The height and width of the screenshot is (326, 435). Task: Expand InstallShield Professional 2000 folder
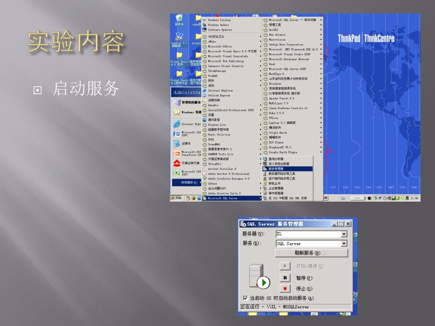tap(232, 110)
